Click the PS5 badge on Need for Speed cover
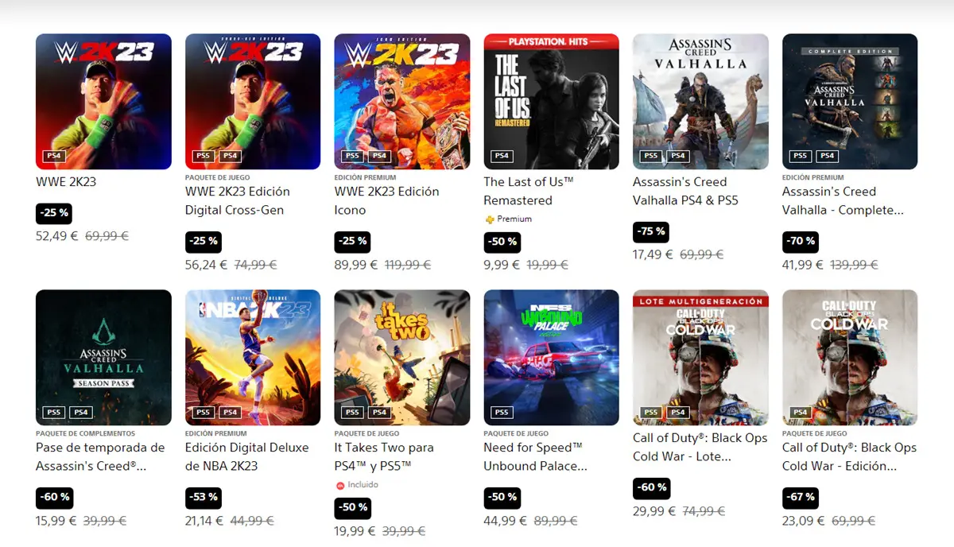The image size is (954, 547). 501,413
